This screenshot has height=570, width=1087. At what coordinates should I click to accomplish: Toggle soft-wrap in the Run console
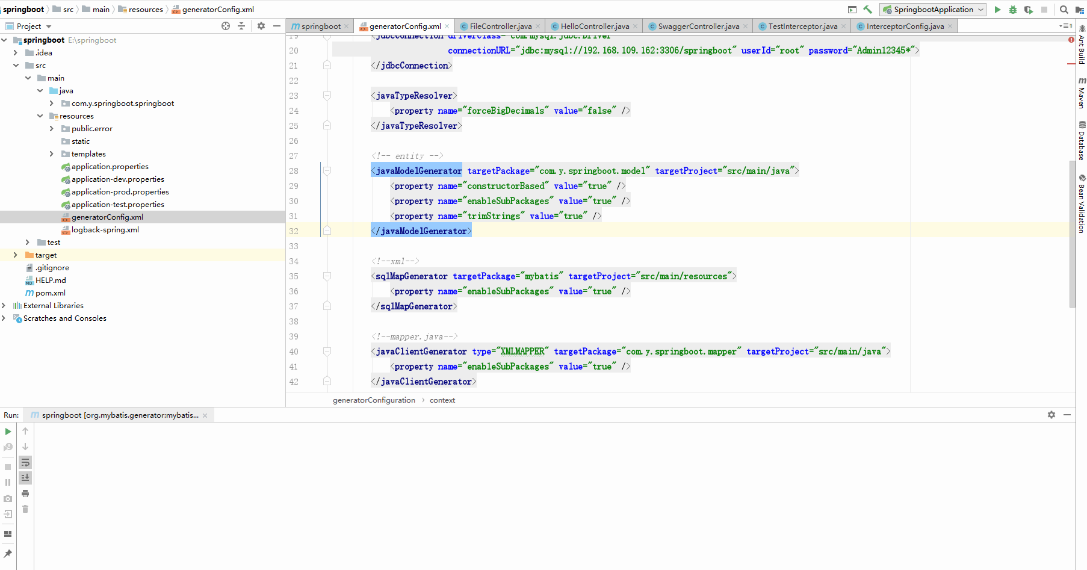pyautogui.click(x=25, y=462)
